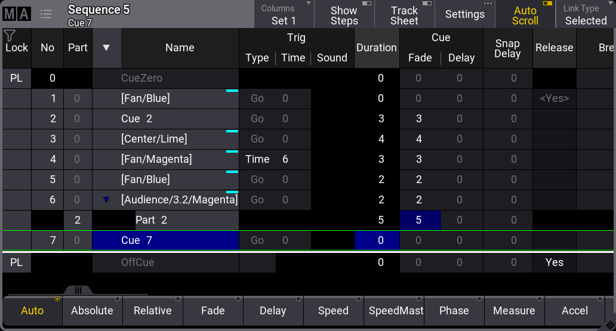Open the list menu icon beside MA logo
The image size is (616, 331).
tap(46, 14)
